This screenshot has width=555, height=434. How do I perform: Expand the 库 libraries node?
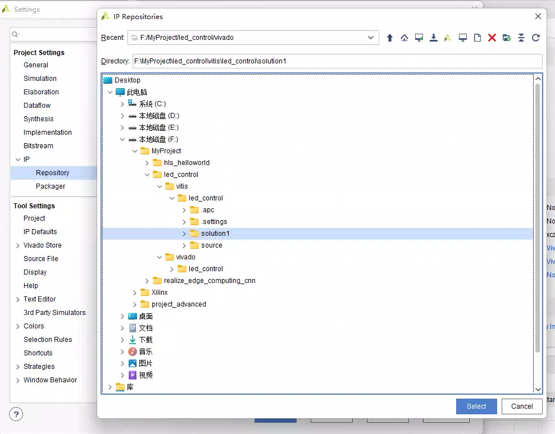pyautogui.click(x=110, y=387)
